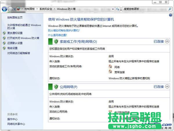Select 控制面板 breadcrumb in address bar
The image size is (174, 131).
click(30, 9)
